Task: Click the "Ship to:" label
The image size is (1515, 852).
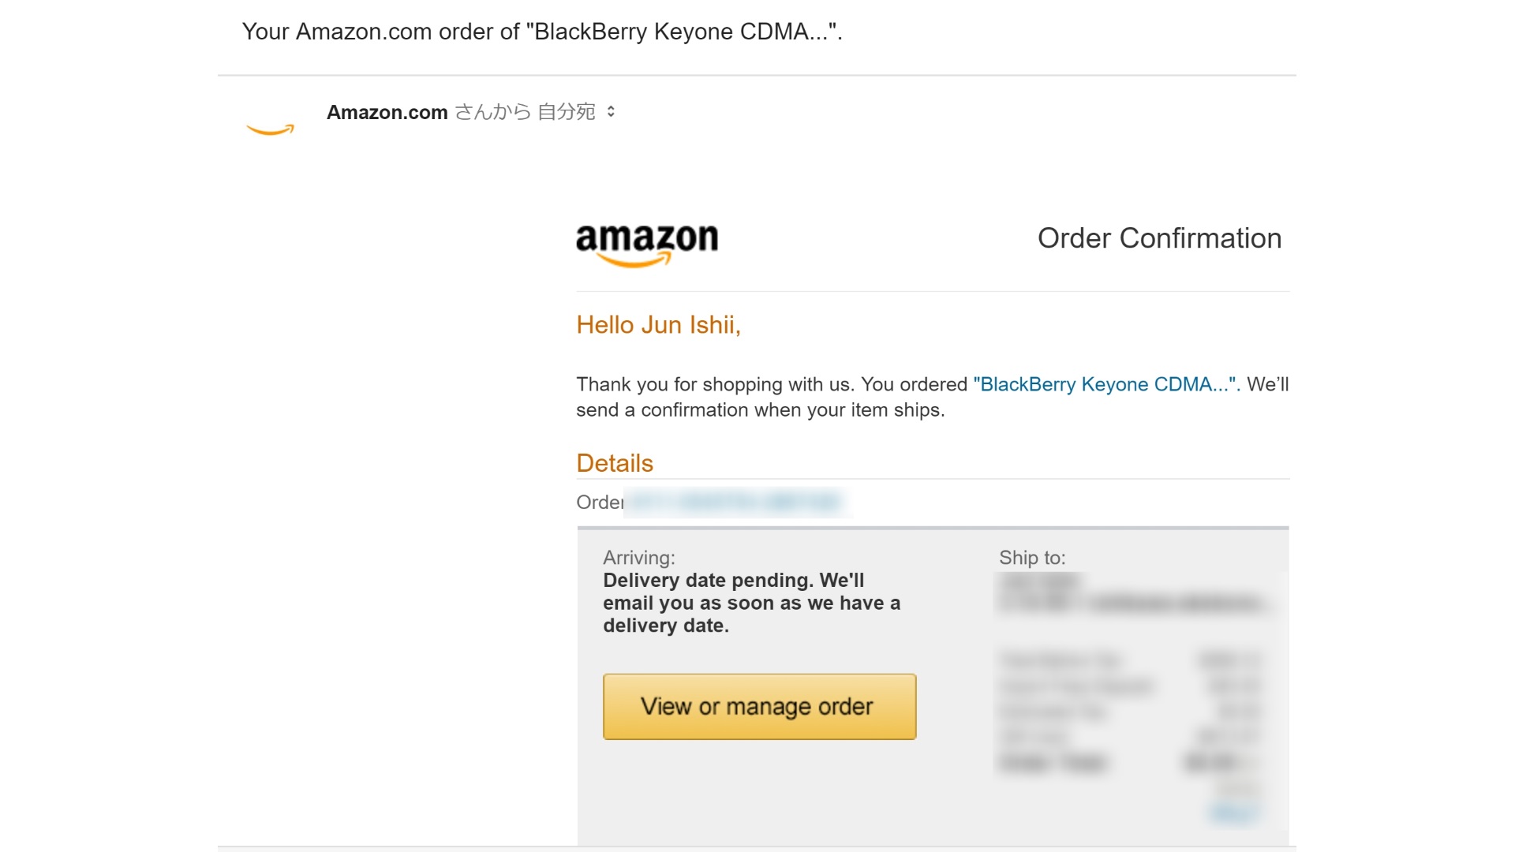Action: click(1032, 558)
